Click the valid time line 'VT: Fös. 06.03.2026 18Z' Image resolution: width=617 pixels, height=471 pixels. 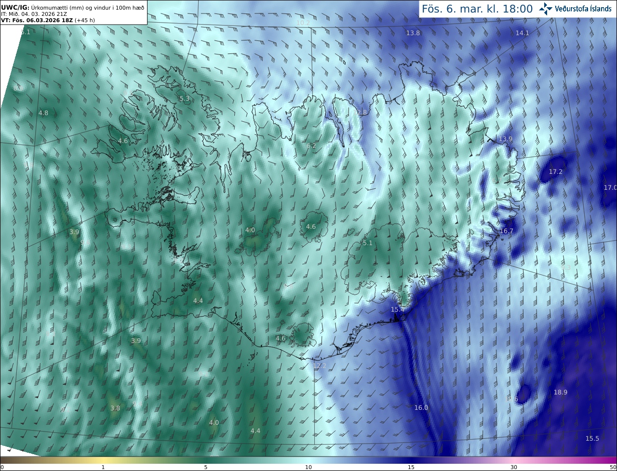(36, 20)
